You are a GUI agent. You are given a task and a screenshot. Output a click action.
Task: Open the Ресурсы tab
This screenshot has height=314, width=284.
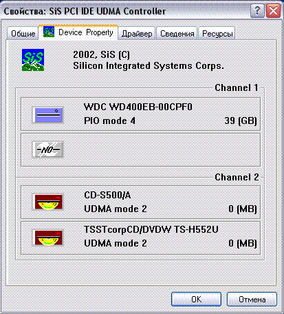[217, 34]
